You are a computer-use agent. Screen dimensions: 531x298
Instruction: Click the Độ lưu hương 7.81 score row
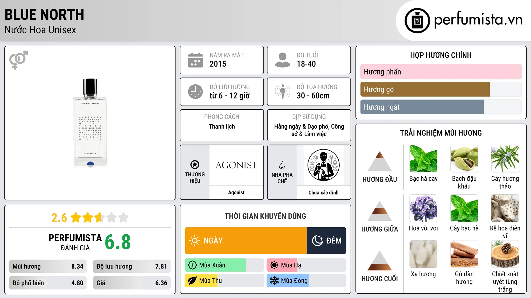click(132, 266)
